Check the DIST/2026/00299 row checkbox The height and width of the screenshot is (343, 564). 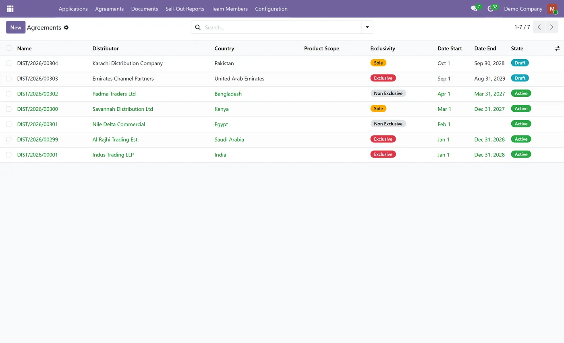click(x=8, y=139)
